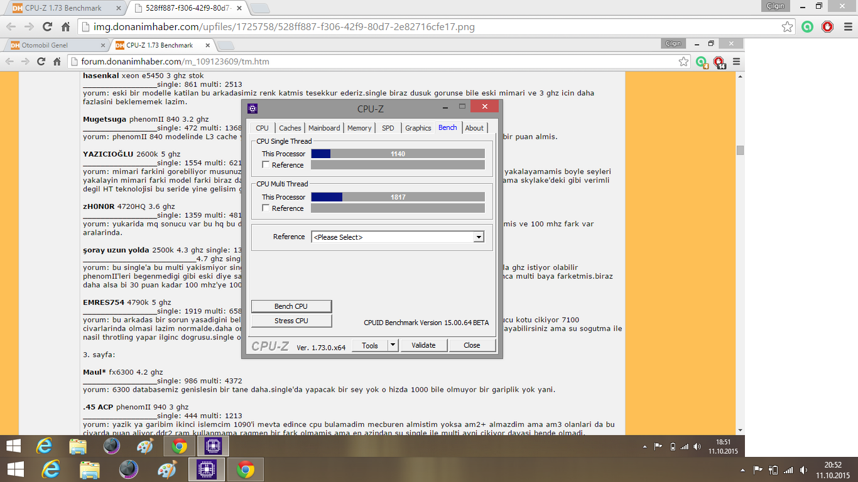Click Home icon beside the img.donanimhaber.com address
The image size is (858, 482).
click(x=65, y=27)
